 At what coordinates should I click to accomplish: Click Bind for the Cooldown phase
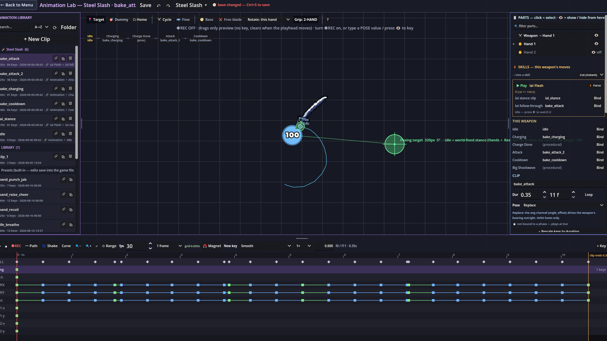[600, 160]
